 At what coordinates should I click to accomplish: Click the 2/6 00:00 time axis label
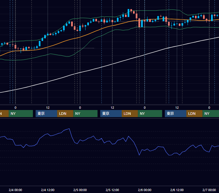click(145, 190)
